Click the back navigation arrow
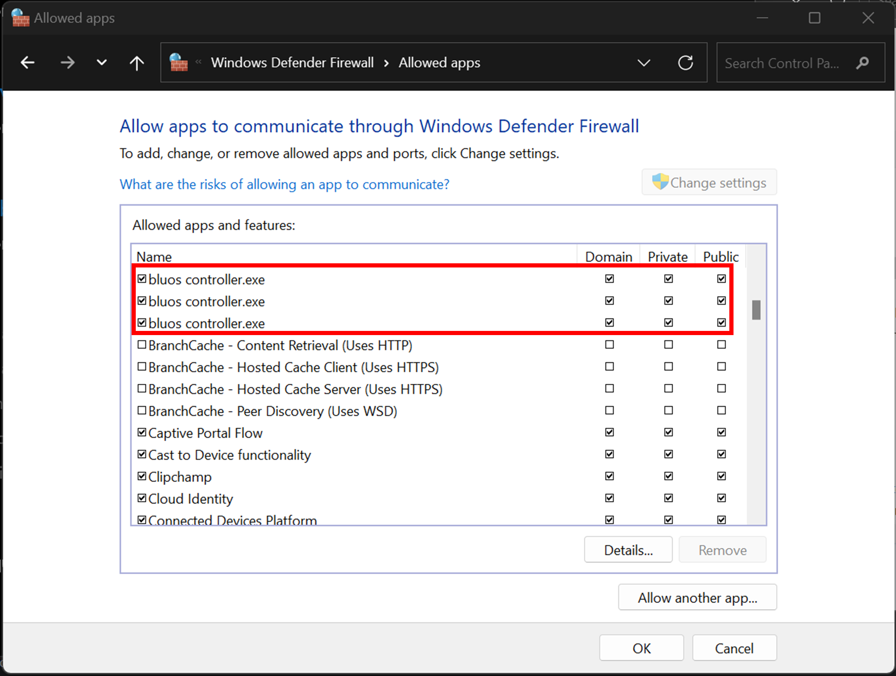Image resolution: width=896 pixels, height=676 pixels. pos(28,63)
